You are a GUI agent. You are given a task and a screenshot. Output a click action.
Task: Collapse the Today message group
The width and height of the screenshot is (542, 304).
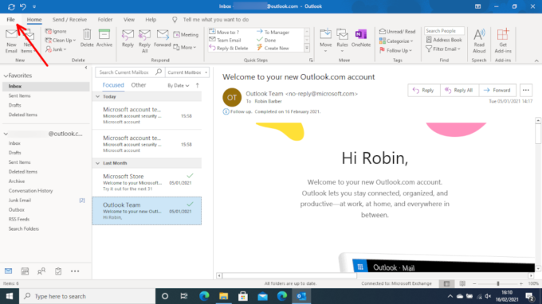pyautogui.click(x=98, y=96)
